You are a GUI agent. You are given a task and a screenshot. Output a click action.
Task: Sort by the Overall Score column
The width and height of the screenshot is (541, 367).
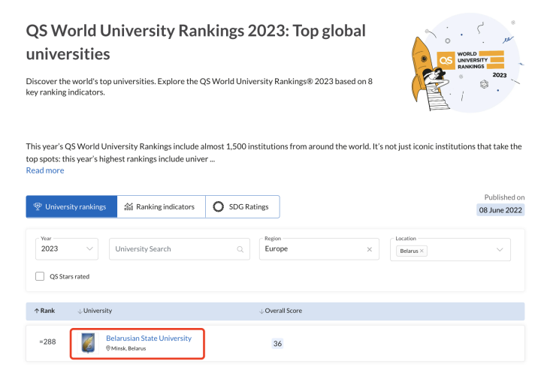(280, 311)
